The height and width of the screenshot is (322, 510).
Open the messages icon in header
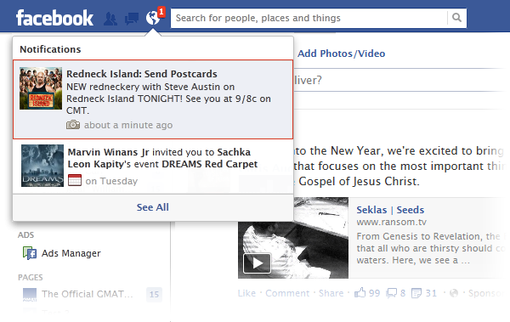[132, 19]
